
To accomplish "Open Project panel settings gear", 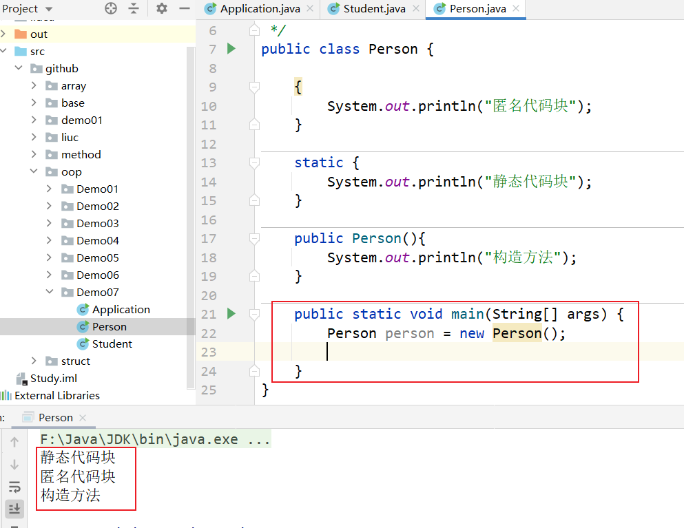I will [162, 8].
